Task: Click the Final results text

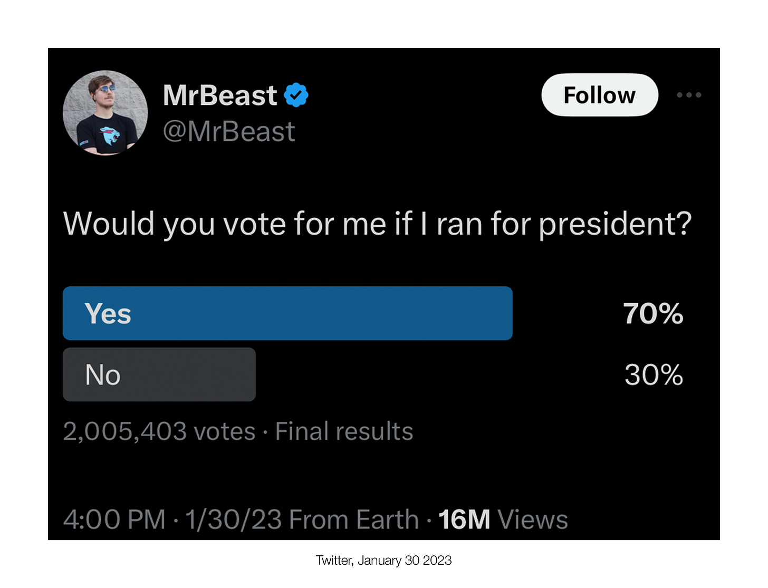Action: coord(344,431)
